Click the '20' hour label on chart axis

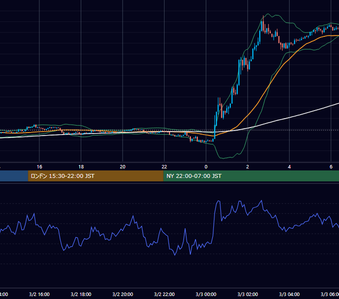123,167
